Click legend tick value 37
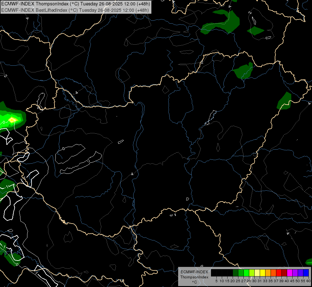 276,281
